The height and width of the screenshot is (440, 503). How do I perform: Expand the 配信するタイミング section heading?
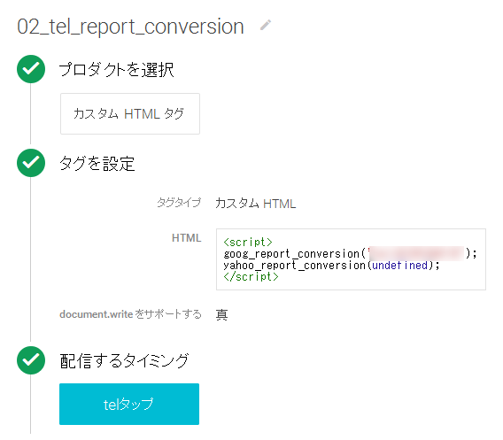[x=124, y=361]
